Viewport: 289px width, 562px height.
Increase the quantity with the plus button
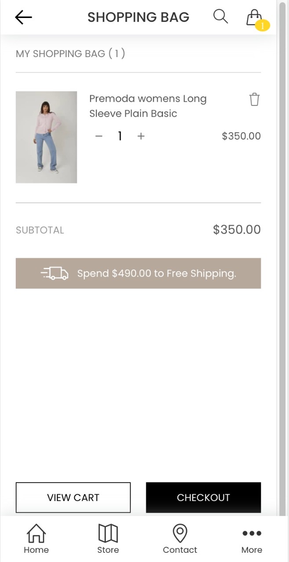click(141, 136)
